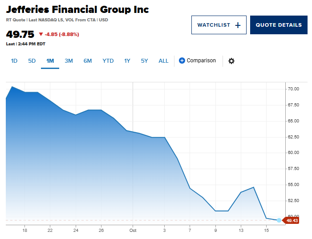Click the 49.43 current price flag
Viewport: 312px width, 239px height.
pyautogui.click(x=292, y=220)
